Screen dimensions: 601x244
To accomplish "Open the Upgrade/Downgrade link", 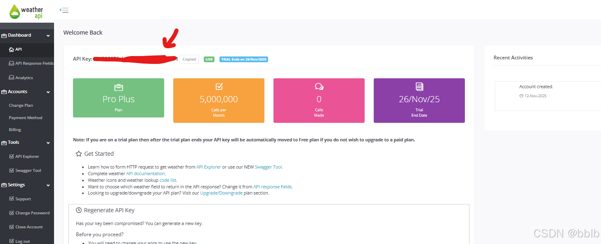I will coord(221,193).
